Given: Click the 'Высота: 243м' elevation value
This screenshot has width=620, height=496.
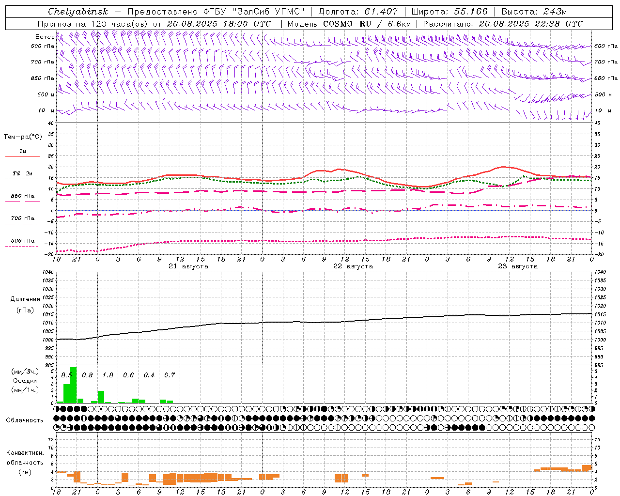Looking at the screenshot, I should click(x=534, y=12).
